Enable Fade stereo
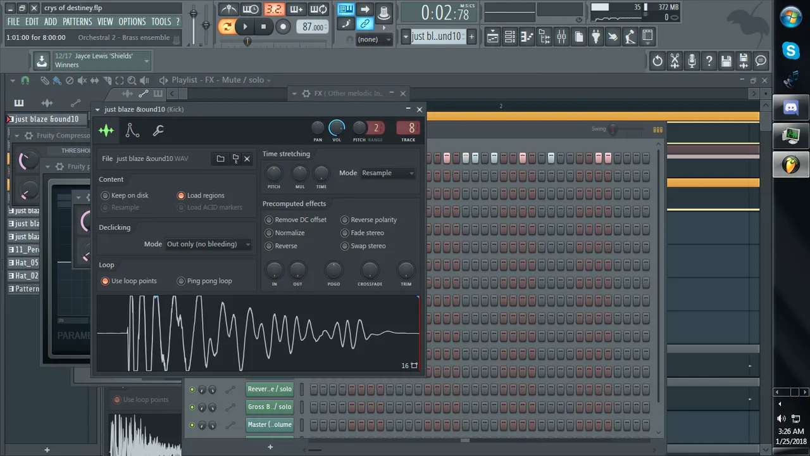This screenshot has height=456, width=810. pos(363,233)
